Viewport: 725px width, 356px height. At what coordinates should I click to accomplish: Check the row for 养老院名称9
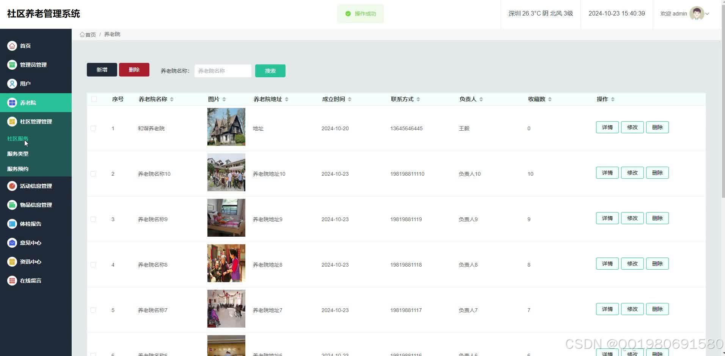point(93,219)
